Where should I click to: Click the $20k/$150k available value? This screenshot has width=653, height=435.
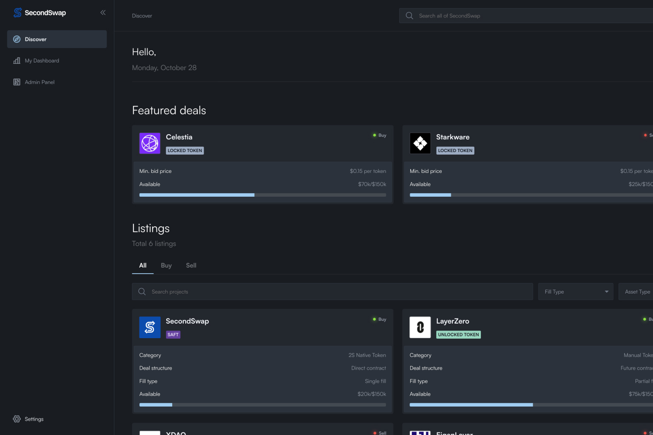(x=372, y=394)
